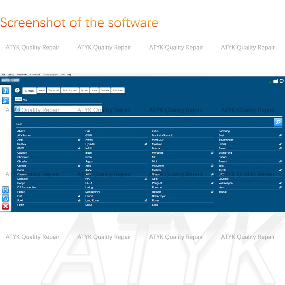Click the battery status icon
The width and height of the screenshot is (285, 285).
click(x=276, y=81)
